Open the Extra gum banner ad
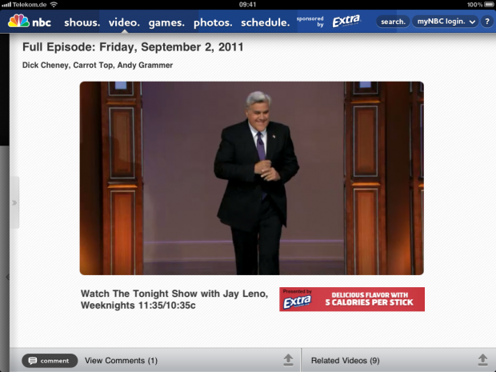Screen dimensions: 496x372 click(x=352, y=299)
